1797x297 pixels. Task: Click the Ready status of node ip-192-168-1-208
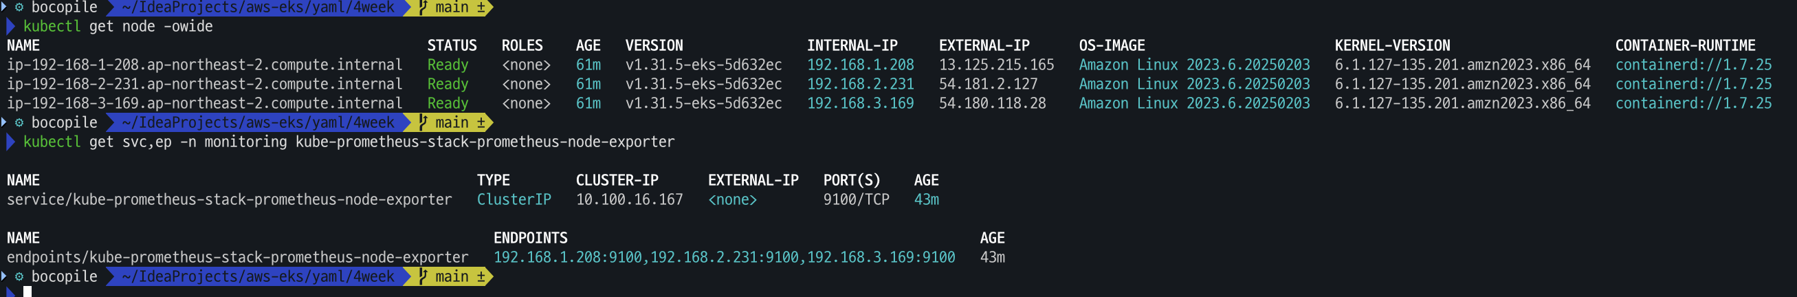tap(447, 65)
